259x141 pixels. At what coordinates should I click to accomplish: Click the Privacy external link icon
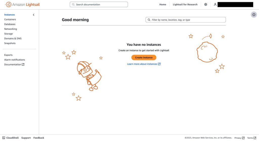[243, 138]
